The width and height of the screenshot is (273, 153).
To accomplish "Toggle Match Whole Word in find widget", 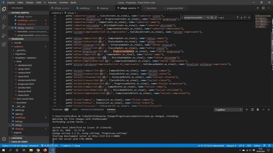I will pos(212,17).
